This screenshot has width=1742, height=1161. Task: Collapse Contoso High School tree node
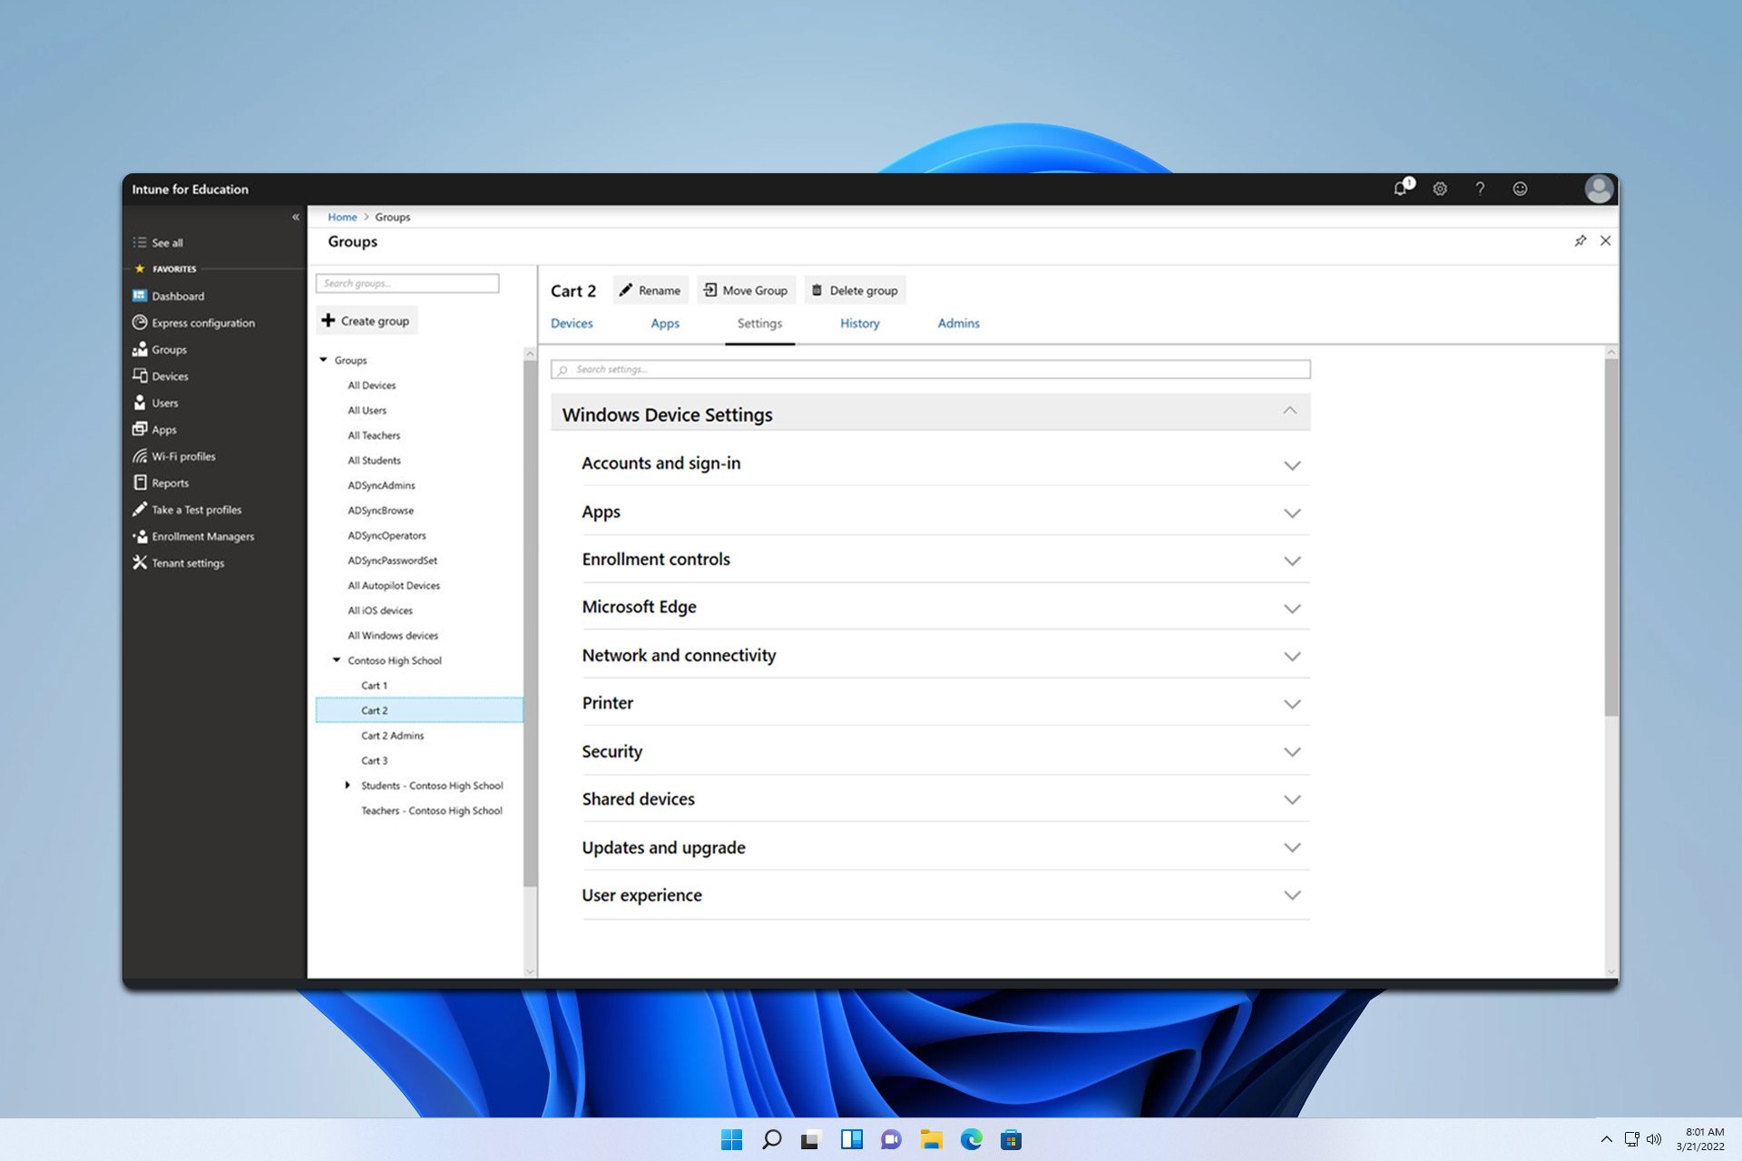[x=337, y=660]
